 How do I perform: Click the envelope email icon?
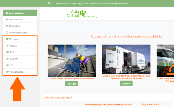(80, 4)
